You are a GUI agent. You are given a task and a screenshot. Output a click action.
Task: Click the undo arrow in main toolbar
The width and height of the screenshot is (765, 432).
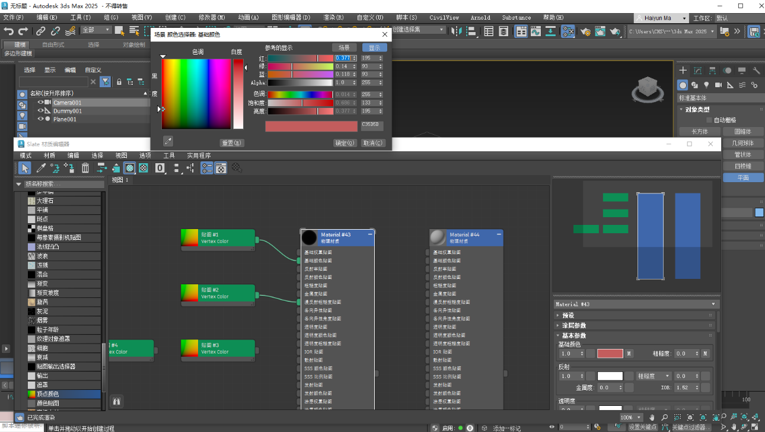click(9, 31)
